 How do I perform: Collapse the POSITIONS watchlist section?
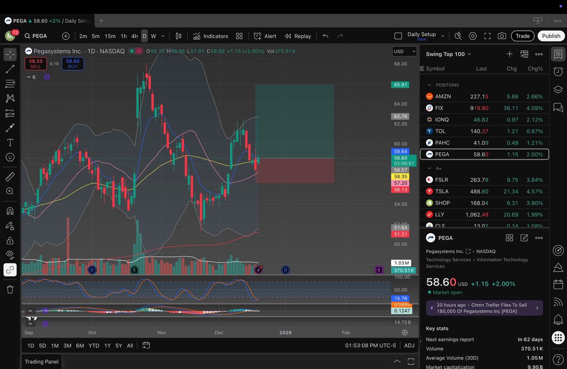click(429, 85)
